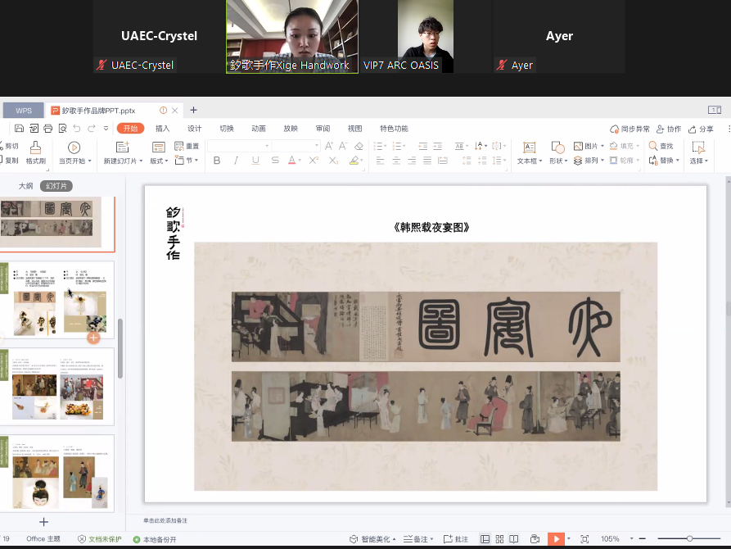Switch to Reading view in the status bar
The image size is (731, 549).
click(514, 539)
